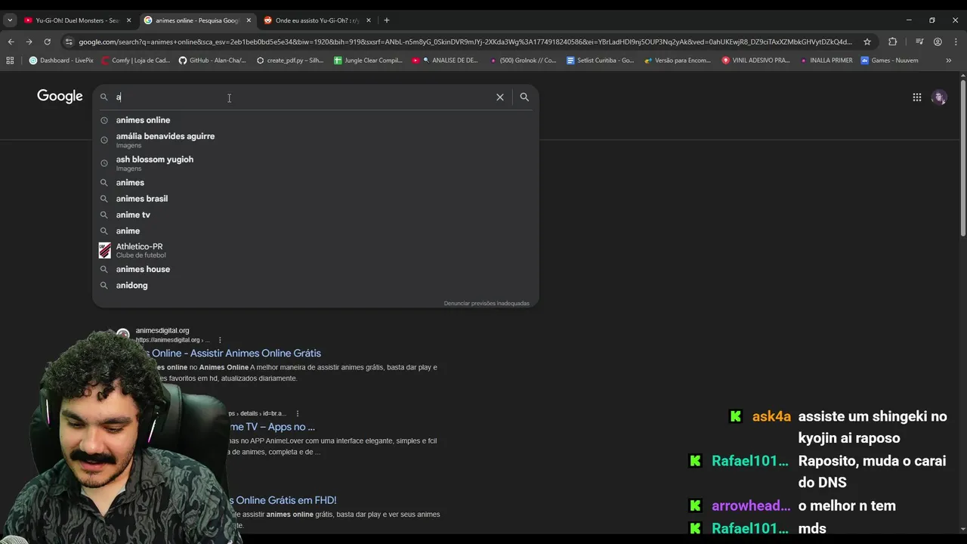Screen dimensions: 967x544
Task: Click inside the Google search box
Action: [302, 97]
